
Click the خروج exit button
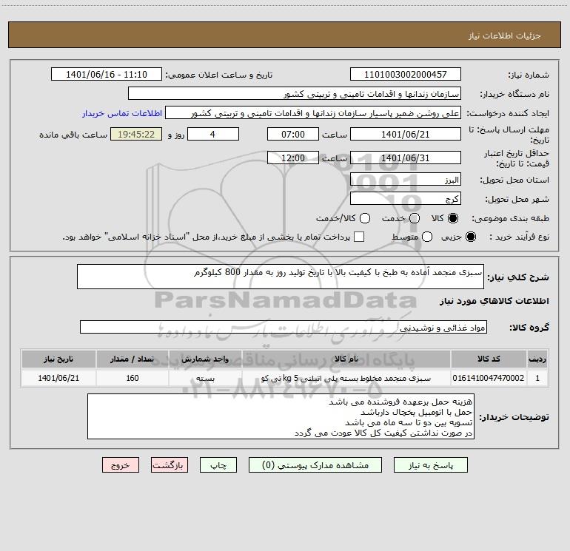coord(121,465)
